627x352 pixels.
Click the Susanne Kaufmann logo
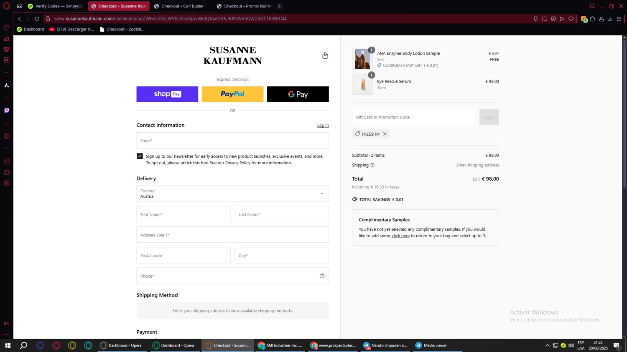232,55
